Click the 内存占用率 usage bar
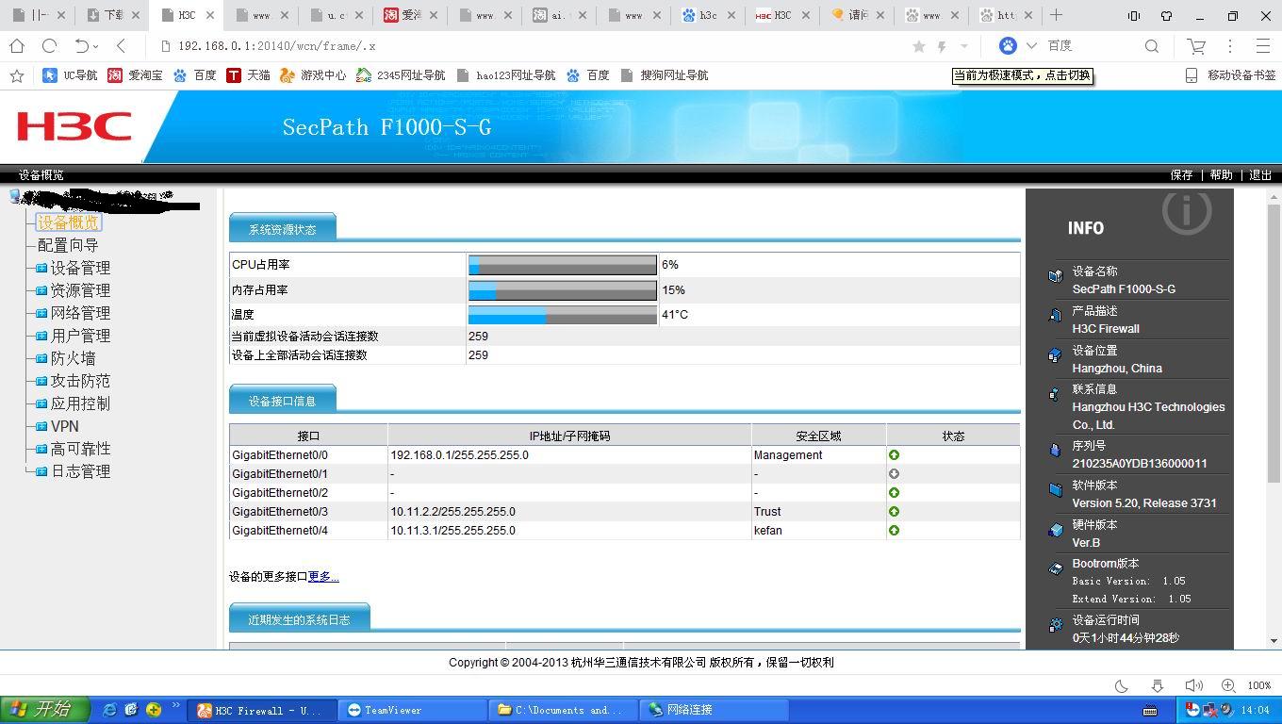Image resolution: width=1282 pixels, height=724 pixels. (563, 289)
